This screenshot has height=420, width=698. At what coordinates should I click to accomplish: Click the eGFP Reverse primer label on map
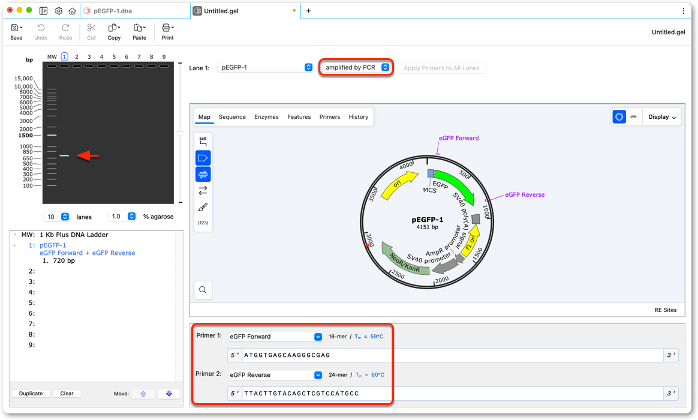524,194
